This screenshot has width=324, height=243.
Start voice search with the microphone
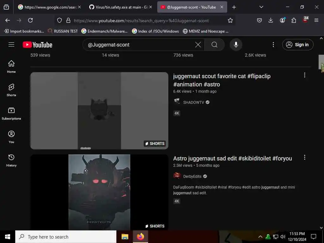236,45
